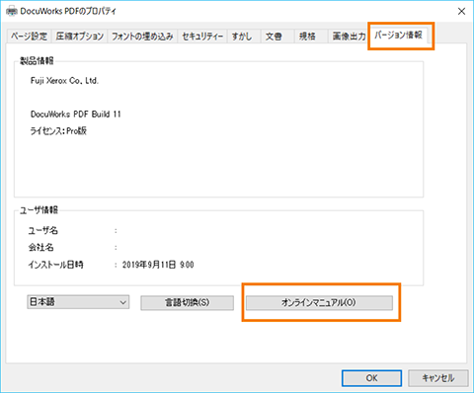Viewport: 474px width, 393px height.
Task: Click the キャンセル button
Action: [x=438, y=378]
